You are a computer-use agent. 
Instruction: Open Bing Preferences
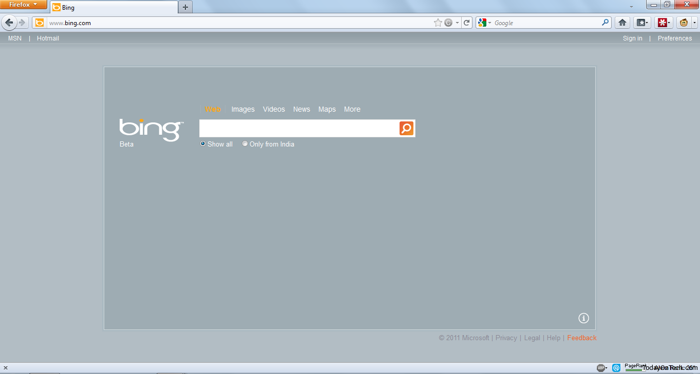coord(675,38)
